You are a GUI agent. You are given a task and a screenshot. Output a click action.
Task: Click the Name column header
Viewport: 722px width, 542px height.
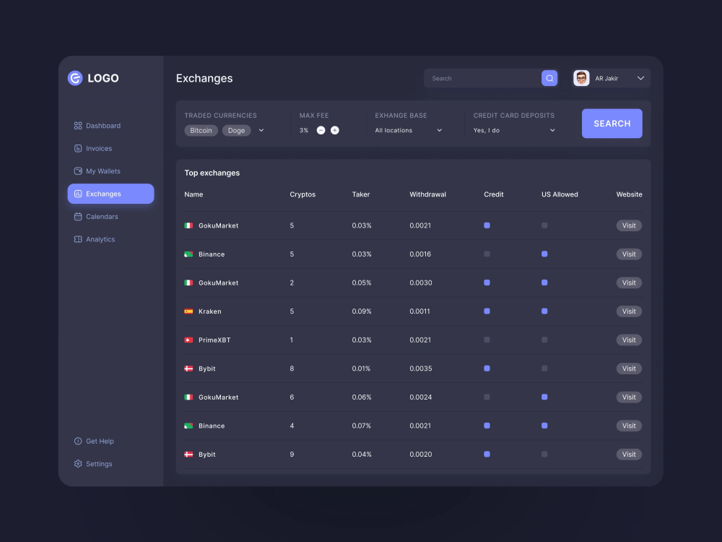coord(193,194)
